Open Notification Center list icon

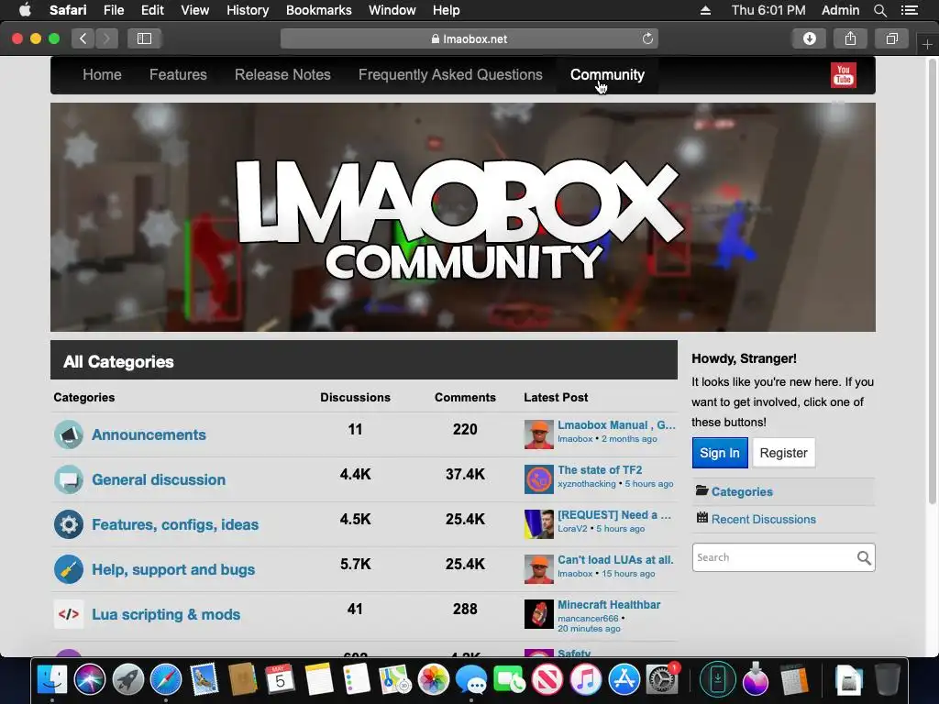[x=909, y=10]
